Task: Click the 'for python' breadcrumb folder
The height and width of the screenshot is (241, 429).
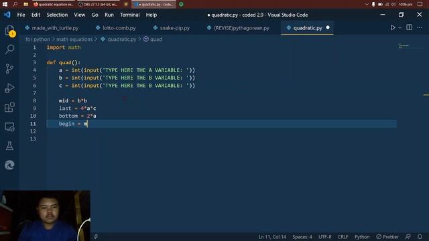Action: (38, 39)
